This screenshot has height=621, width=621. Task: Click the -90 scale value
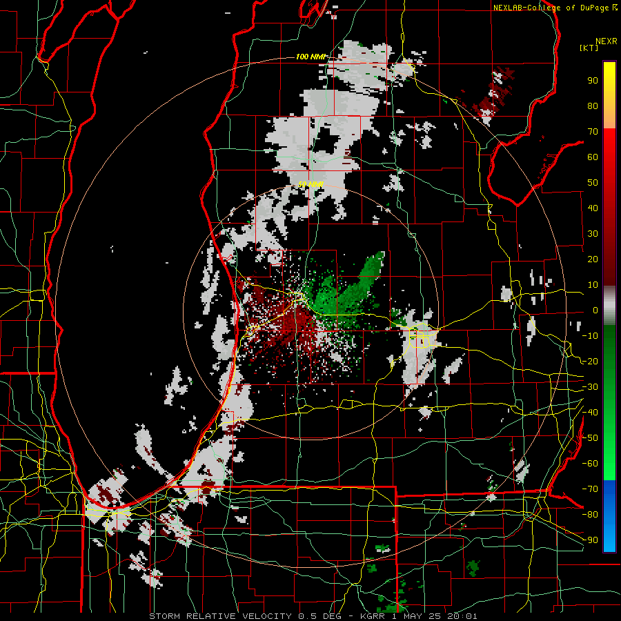pyautogui.click(x=590, y=540)
